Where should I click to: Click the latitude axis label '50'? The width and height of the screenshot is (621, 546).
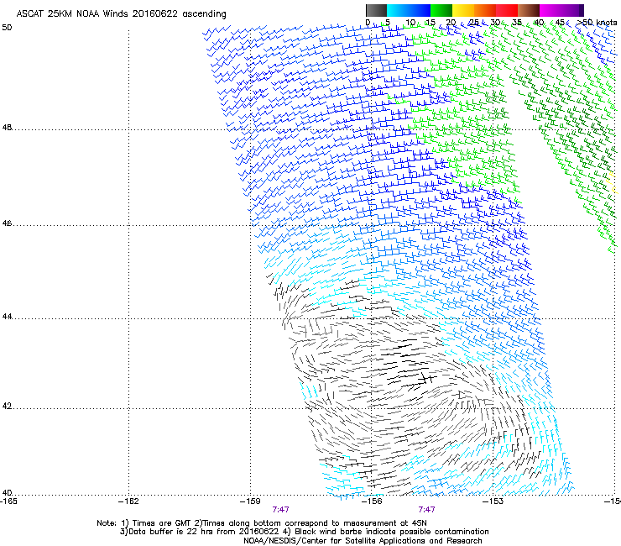(7, 28)
